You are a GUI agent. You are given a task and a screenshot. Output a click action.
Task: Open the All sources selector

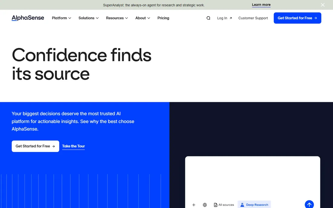coord(224,205)
